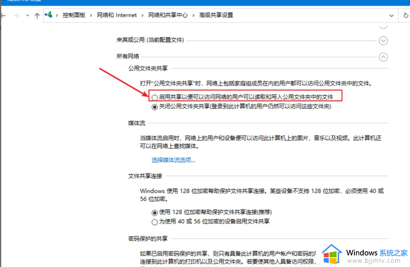Image resolution: width=410 pixels, height=267 pixels.
Task: Open 选择媒体流选项 link
Action: pos(173,160)
